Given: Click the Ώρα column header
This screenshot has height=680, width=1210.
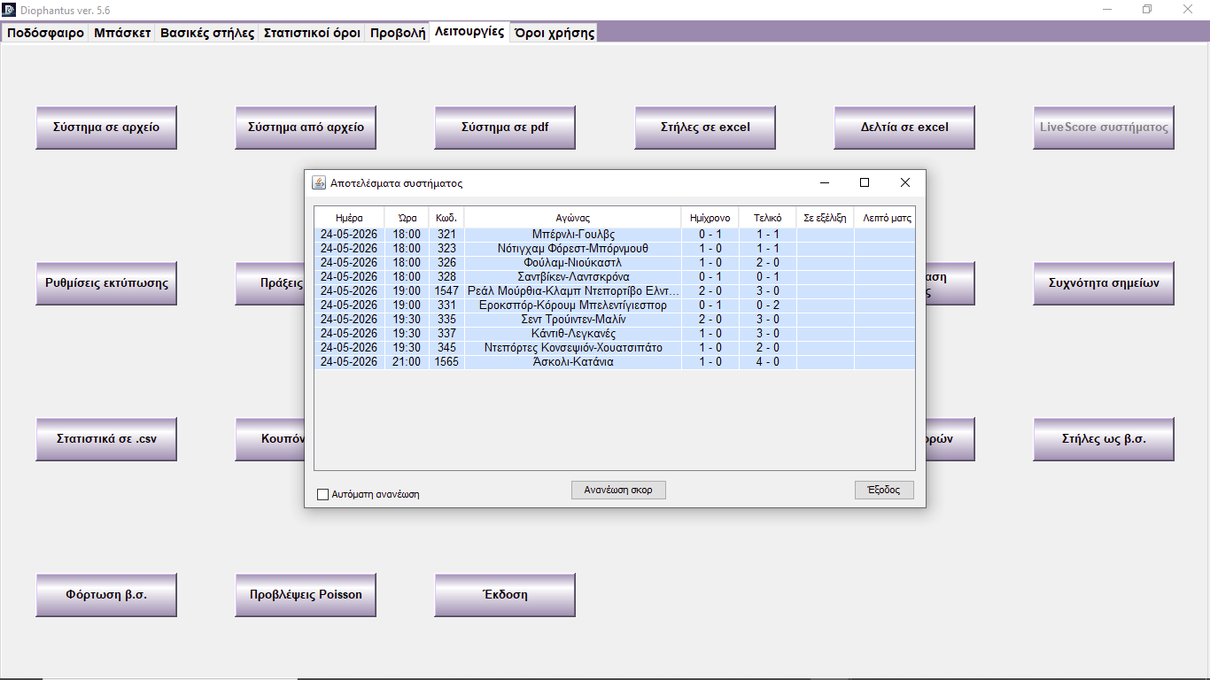Looking at the screenshot, I should pyautogui.click(x=407, y=218).
